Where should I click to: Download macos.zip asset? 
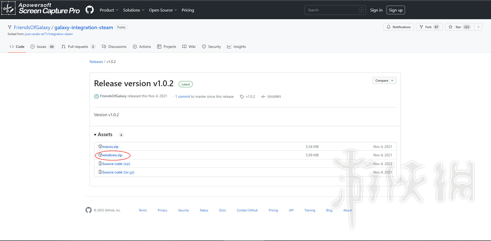(110, 147)
